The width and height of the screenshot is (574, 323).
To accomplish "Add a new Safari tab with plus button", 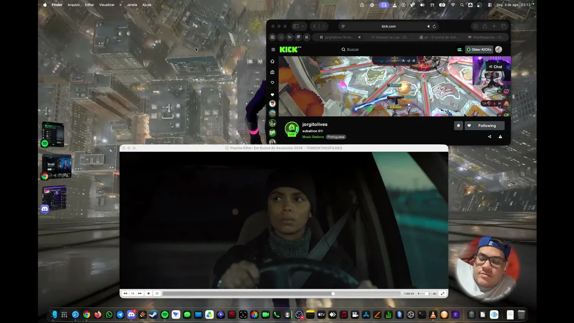I will point(494,26).
